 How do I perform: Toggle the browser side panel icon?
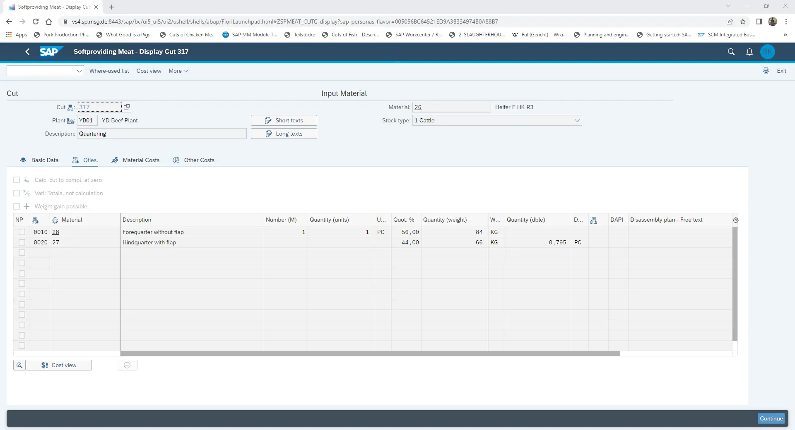point(759,21)
